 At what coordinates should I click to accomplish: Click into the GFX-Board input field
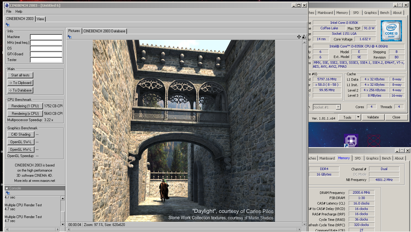point(46,54)
